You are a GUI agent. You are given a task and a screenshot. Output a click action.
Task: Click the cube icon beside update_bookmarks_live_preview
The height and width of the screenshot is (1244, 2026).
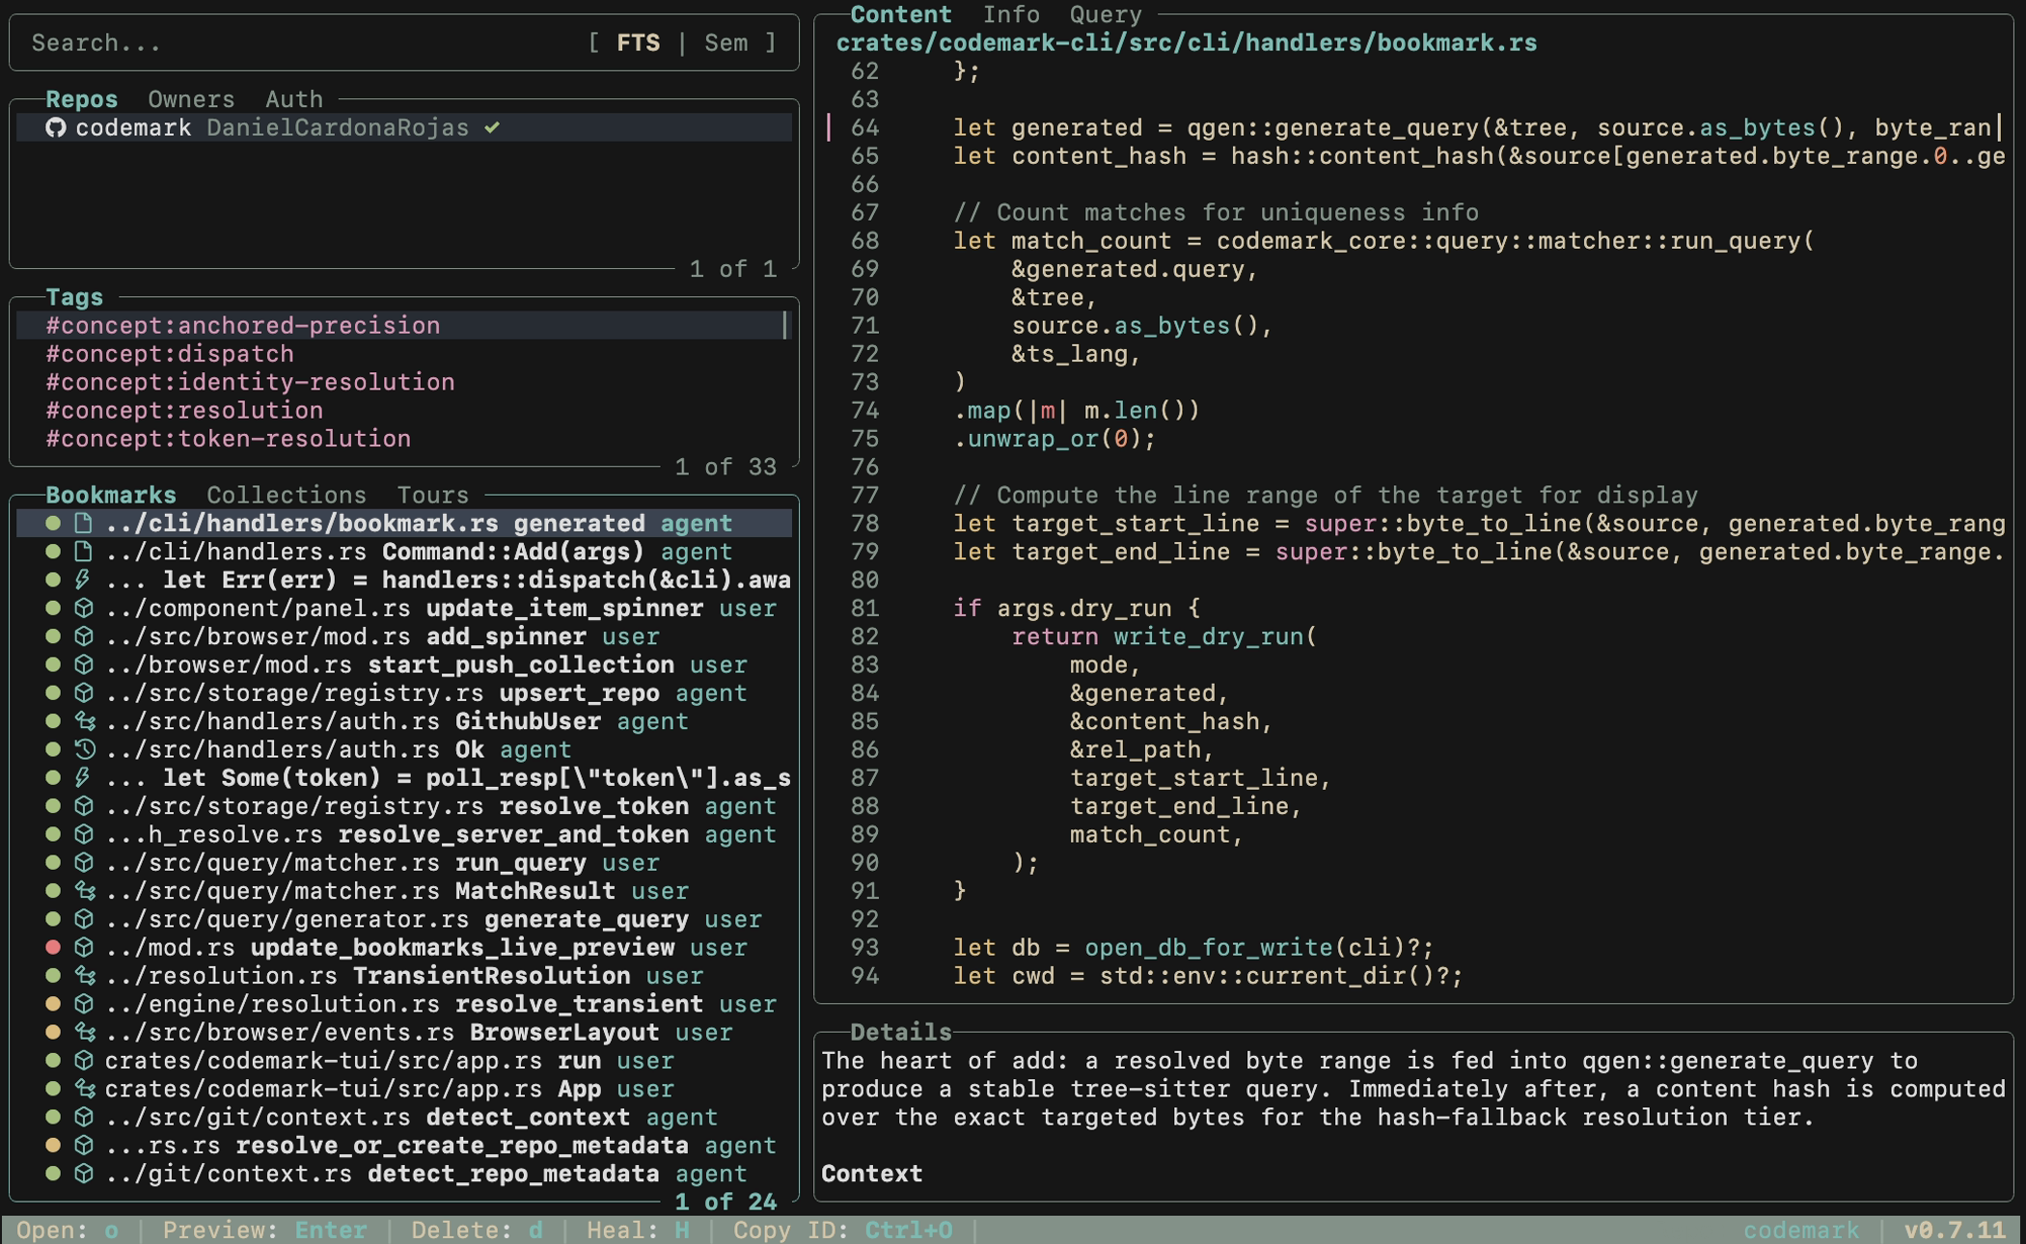[84, 947]
